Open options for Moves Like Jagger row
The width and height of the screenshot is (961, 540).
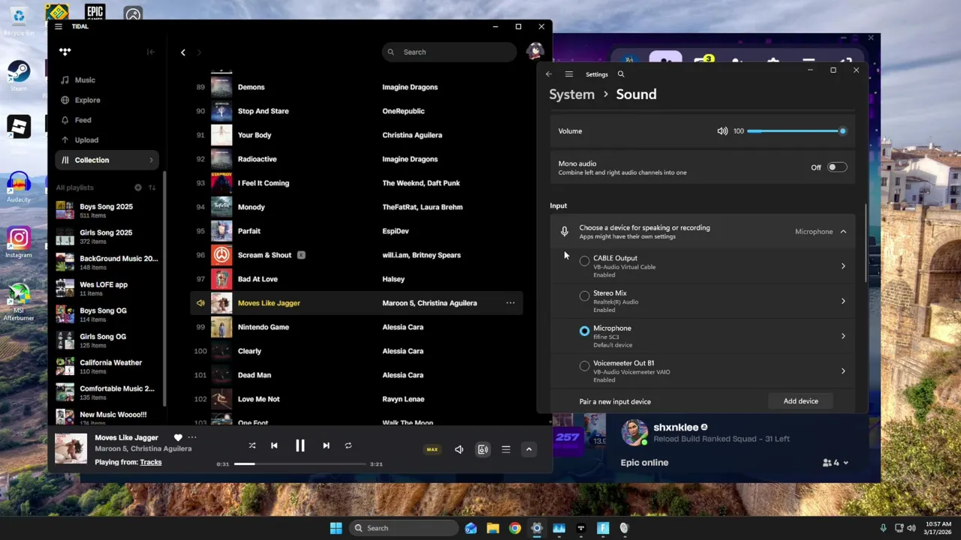[511, 303]
